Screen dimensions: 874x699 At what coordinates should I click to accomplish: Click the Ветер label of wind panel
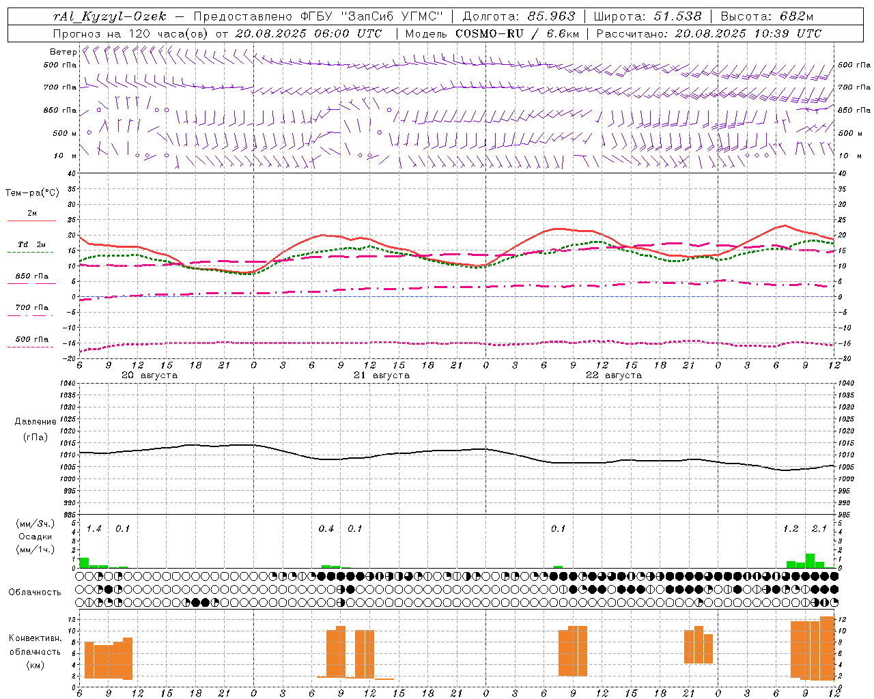(x=63, y=52)
